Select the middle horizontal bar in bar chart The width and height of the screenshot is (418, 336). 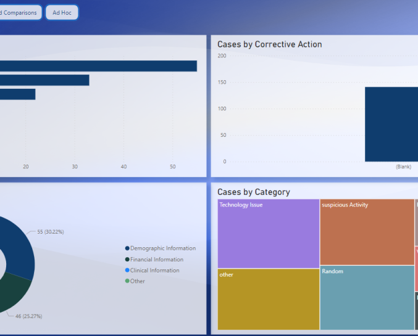(44, 80)
